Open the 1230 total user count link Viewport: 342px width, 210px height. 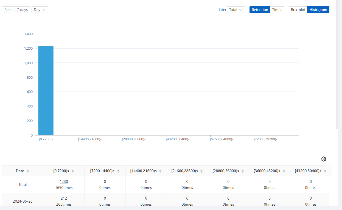64,181
